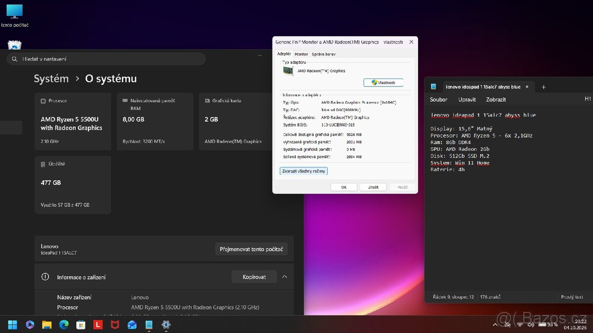The width and height of the screenshot is (593, 333).
Task: Open the Správa barev tab
Action: (x=324, y=54)
